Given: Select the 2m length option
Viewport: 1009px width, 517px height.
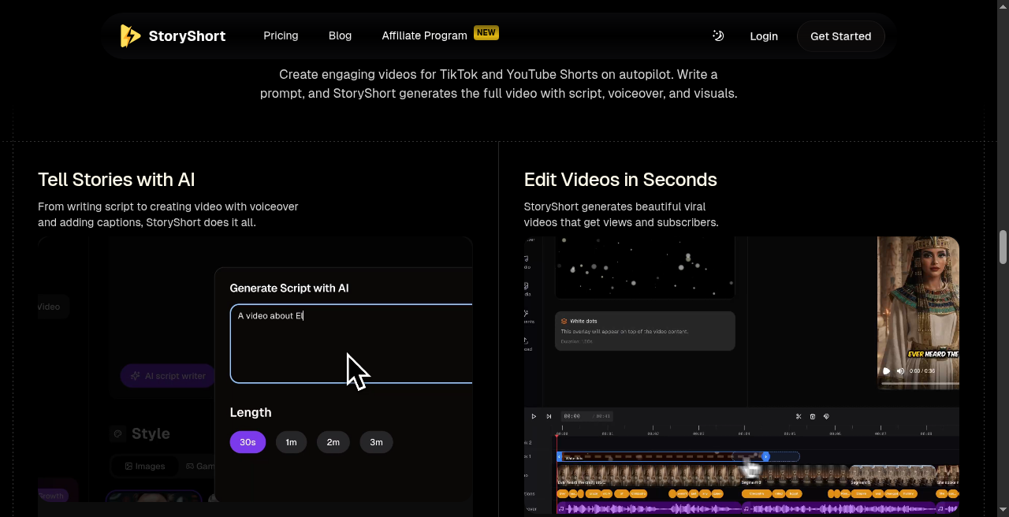Looking at the screenshot, I should pos(333,442).
